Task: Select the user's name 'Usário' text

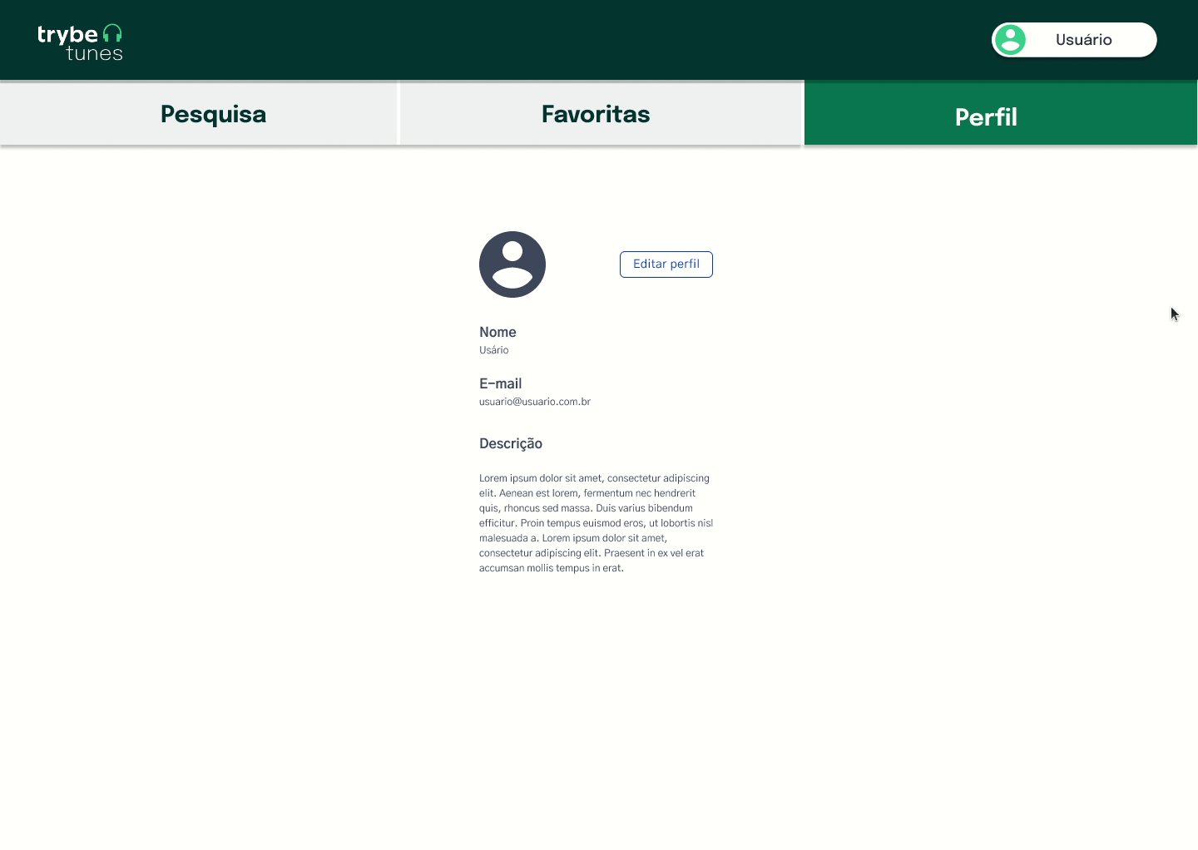Action: [493, 350]
